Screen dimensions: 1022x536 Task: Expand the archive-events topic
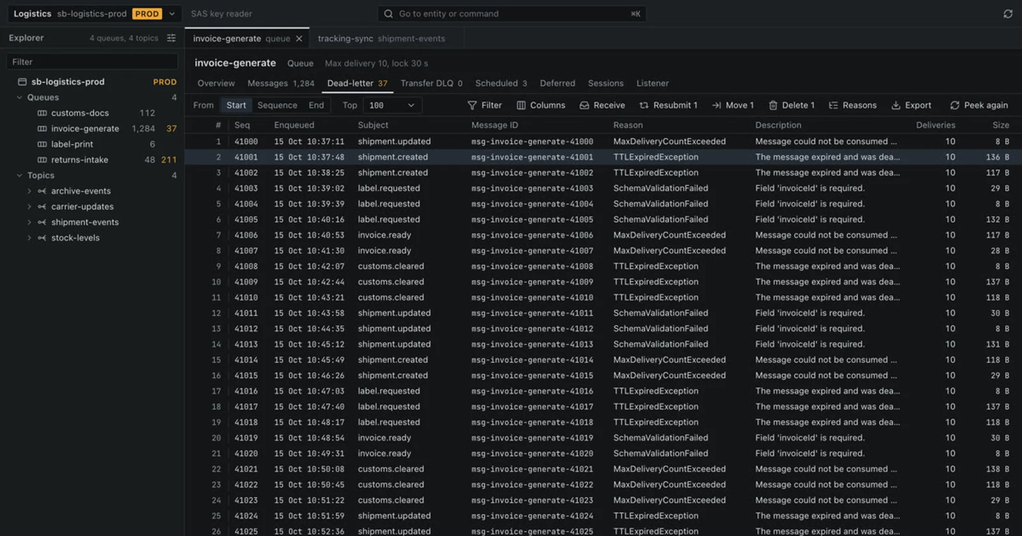click(29, 191)
